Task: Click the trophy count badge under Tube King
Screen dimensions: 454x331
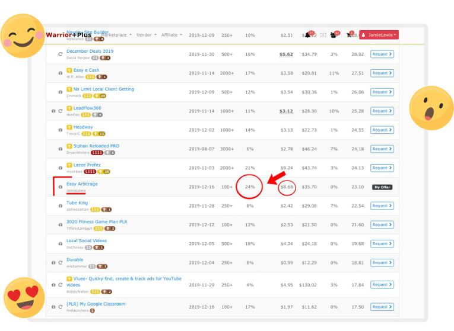Action: point(106,210)
